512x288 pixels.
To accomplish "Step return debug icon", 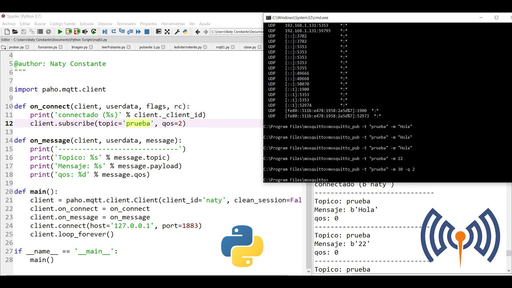I will (x=130, y=32).
